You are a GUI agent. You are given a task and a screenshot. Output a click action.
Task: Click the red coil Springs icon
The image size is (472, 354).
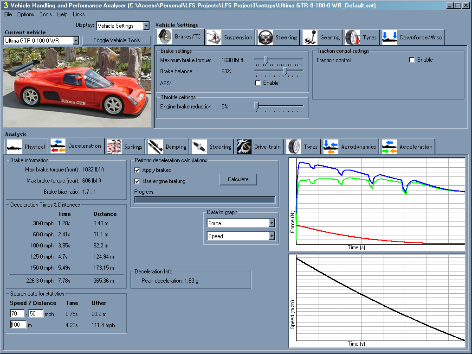pyautogui.click(x=114, y=146)
